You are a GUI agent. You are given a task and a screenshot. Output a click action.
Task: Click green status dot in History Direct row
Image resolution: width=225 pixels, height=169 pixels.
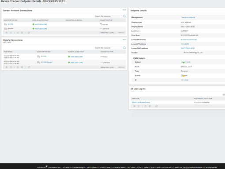(x=69, y=57)
